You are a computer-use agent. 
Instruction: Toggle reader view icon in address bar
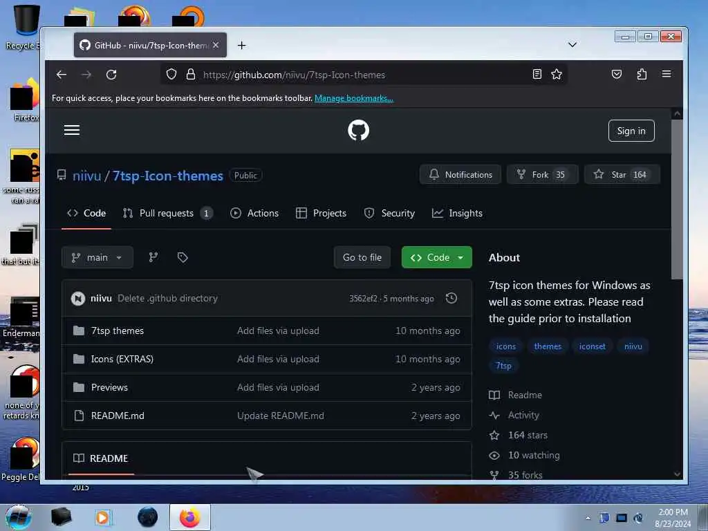pos(537,74)
